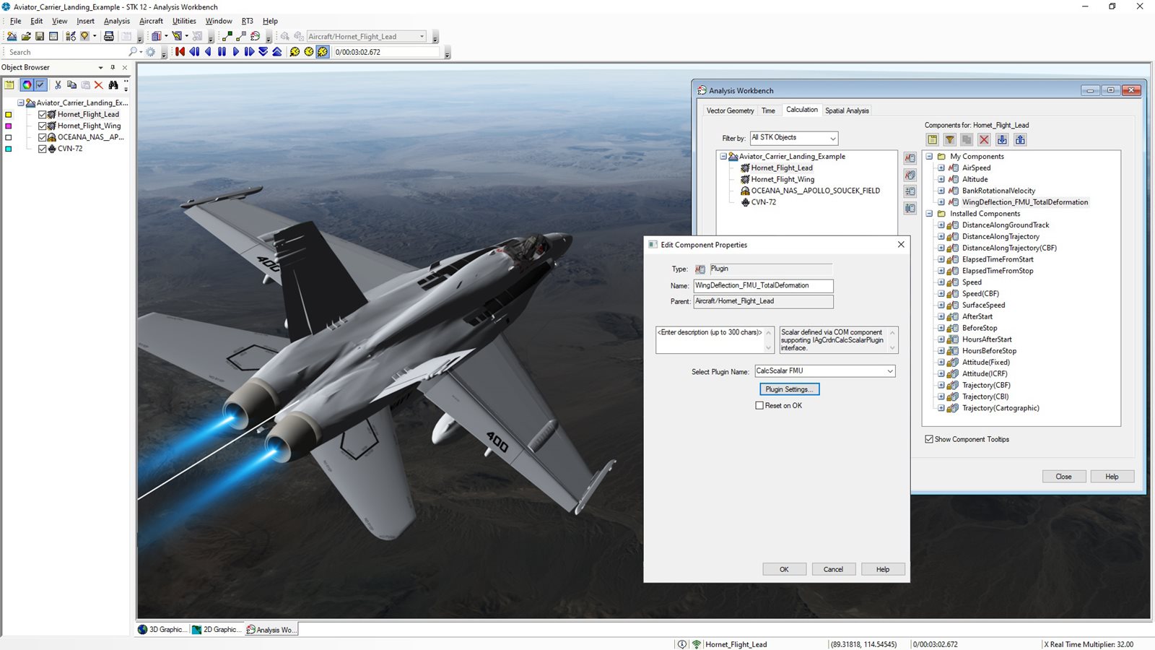Click the yellow color swatch beside Hornet_Flight_Lead
Image resolution: width=1155 pixels, height=650 pixels.
click(9, 115)
